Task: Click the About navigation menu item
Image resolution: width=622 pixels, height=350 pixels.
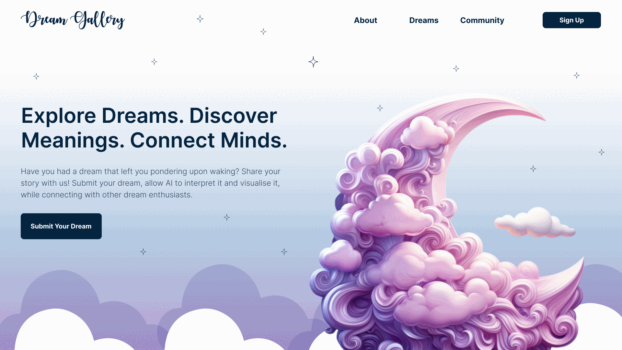Action: point(366,20)
